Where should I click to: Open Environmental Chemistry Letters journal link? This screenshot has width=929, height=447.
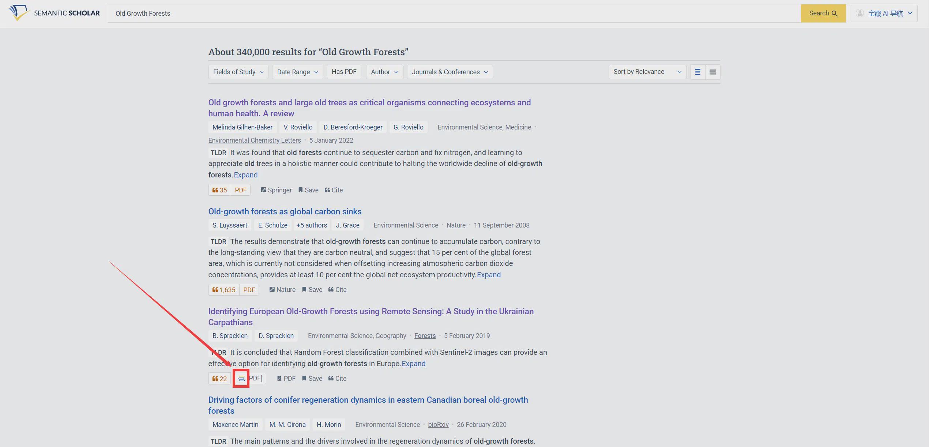255,140
